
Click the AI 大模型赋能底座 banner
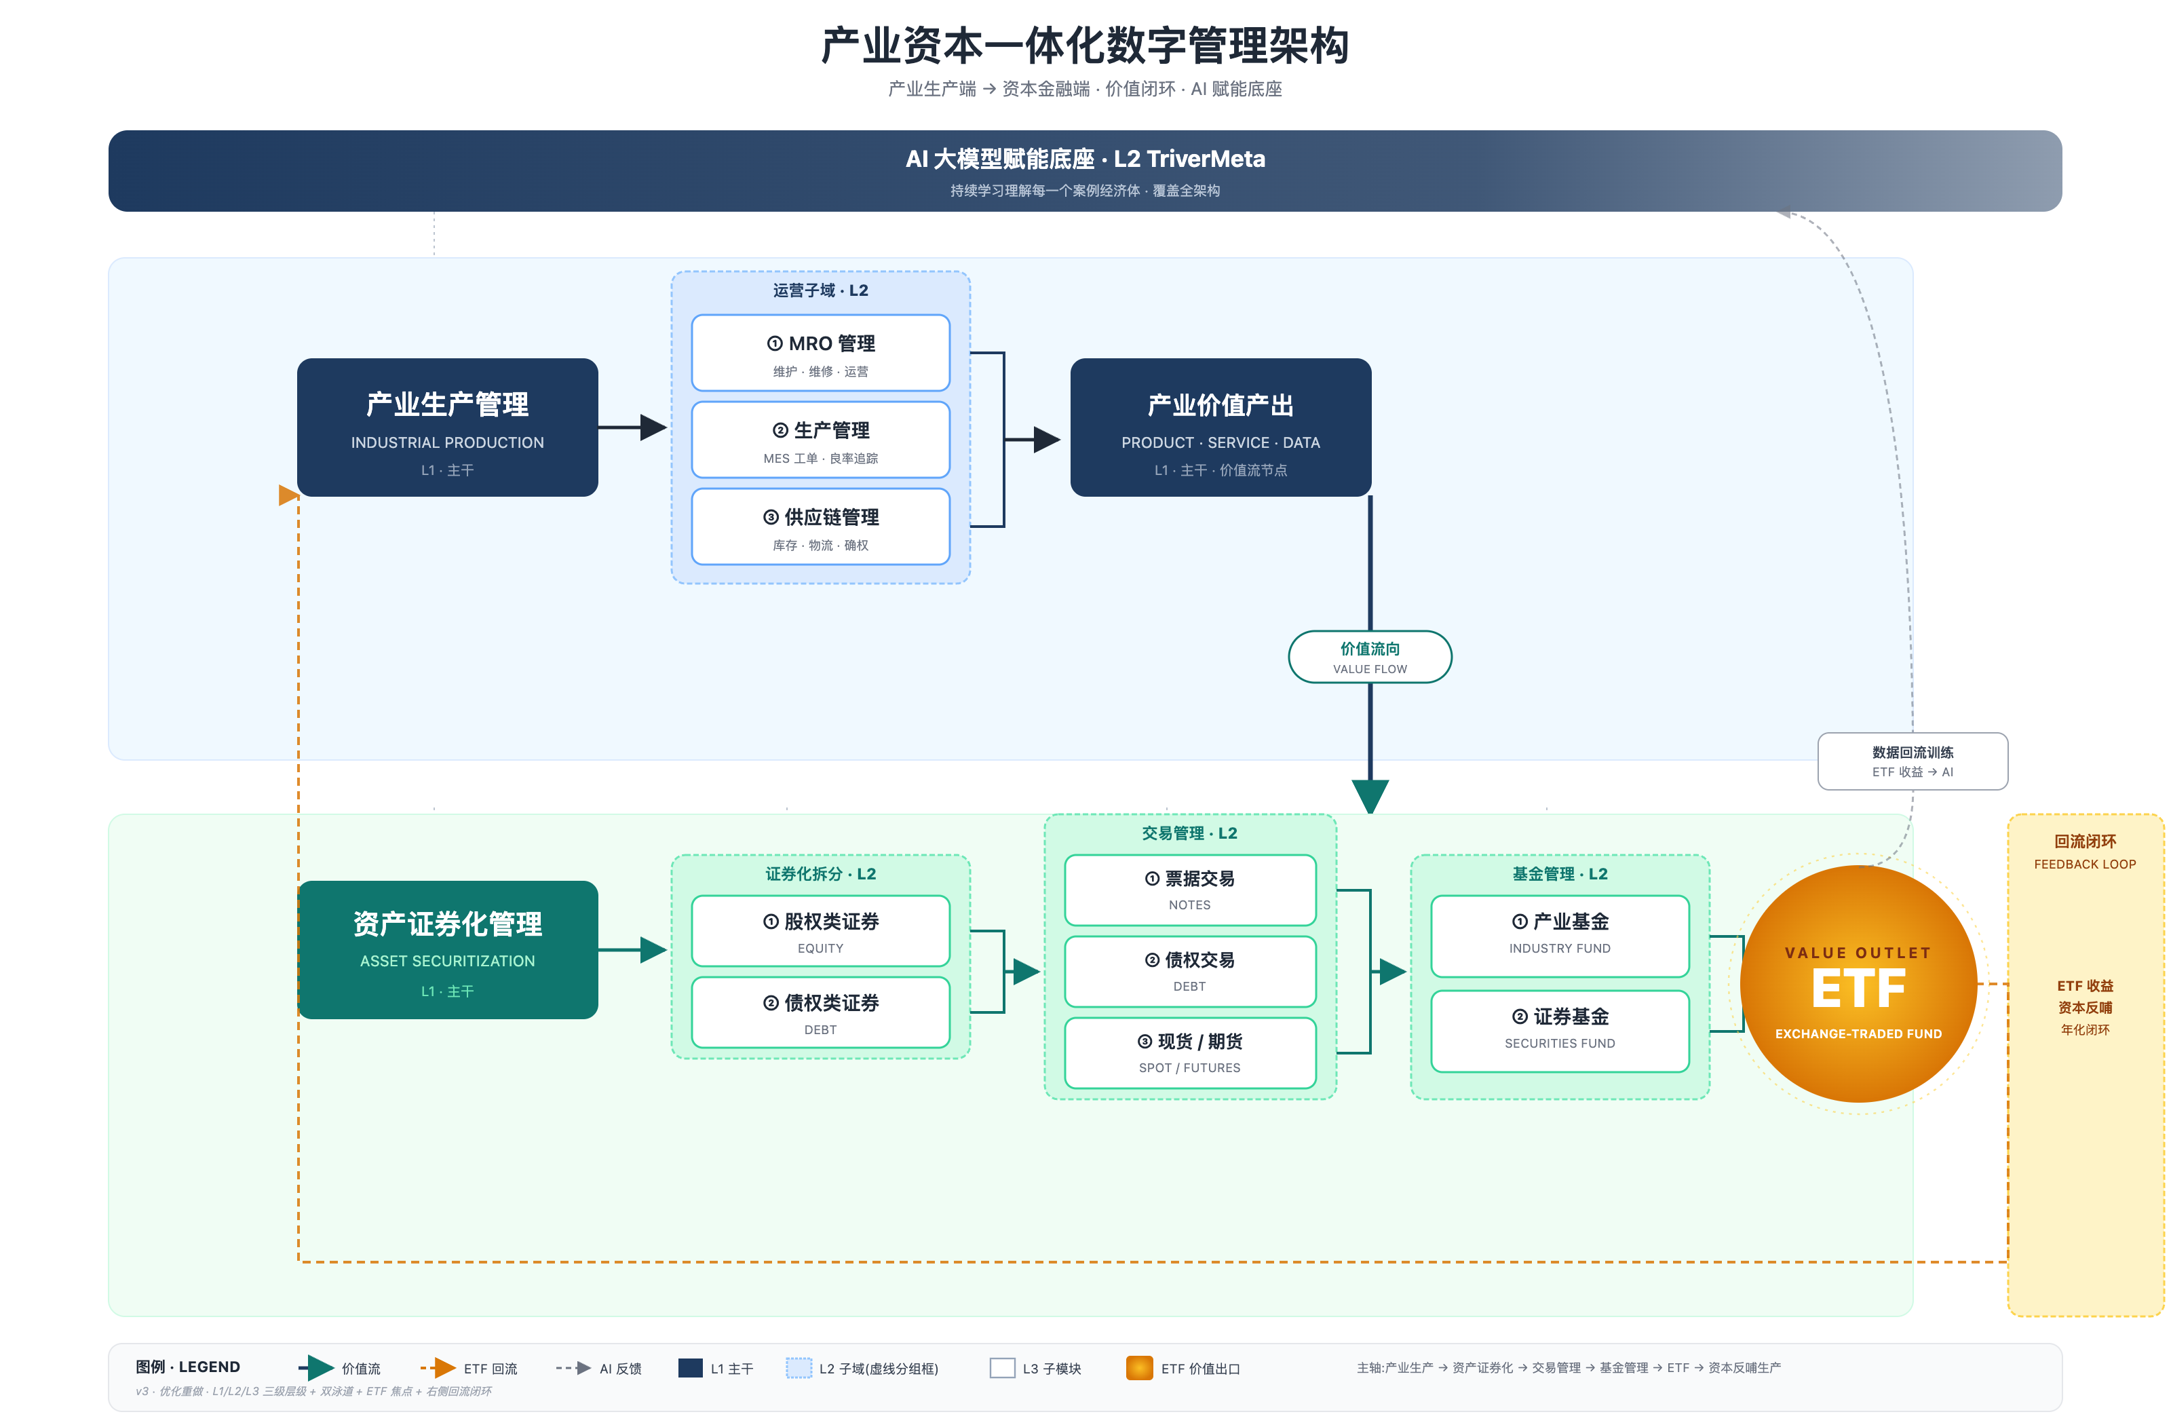(1085, 170)
